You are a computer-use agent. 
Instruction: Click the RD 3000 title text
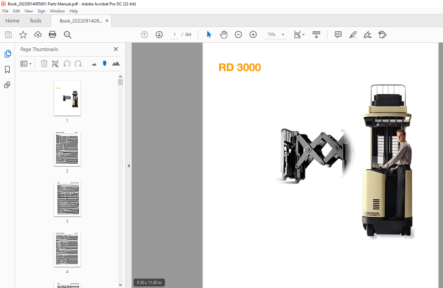pos(240,67)
